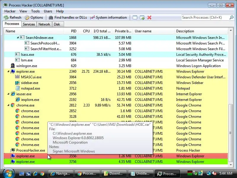Select the winlogon.exe process name
The height and width of the screenshot is (178, 237).
tap(27, 66)
